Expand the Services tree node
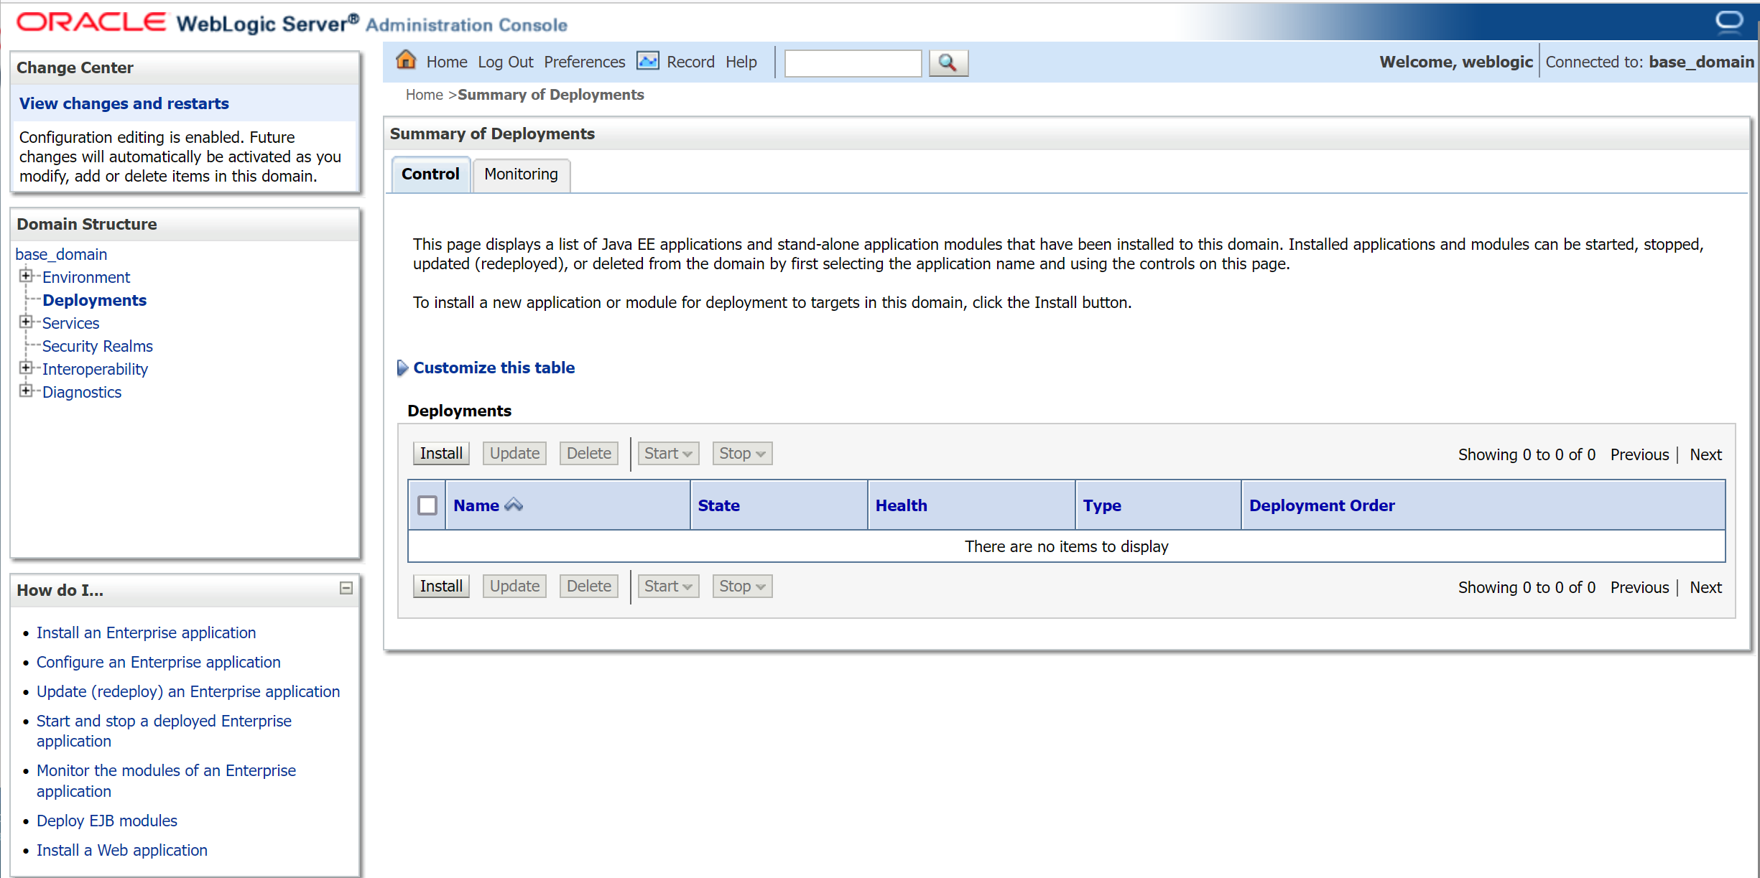 [x=26, y=322]
